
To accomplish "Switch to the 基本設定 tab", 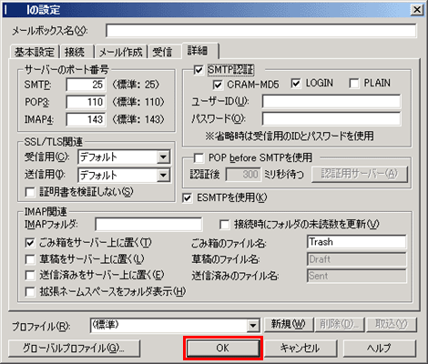I will 35,52.
